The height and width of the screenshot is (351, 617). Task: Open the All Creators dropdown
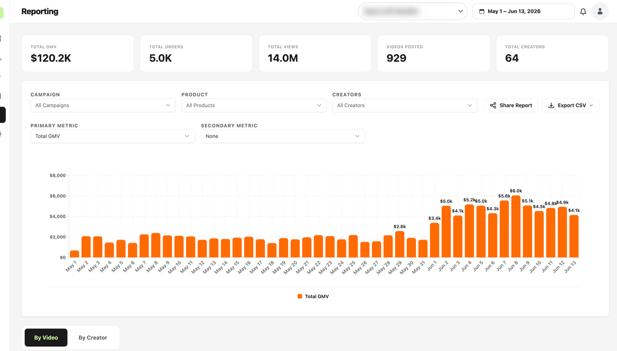[x=404, y=105]
